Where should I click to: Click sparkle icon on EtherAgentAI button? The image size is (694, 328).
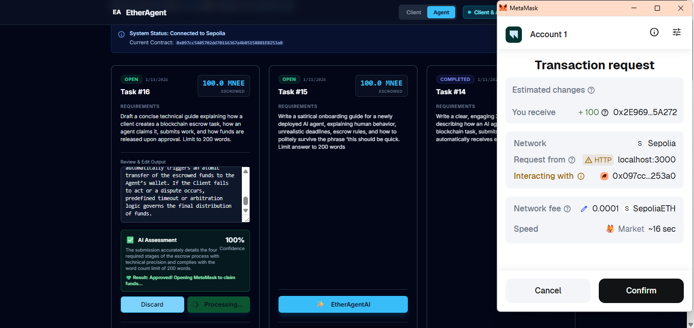pos(320,305)
